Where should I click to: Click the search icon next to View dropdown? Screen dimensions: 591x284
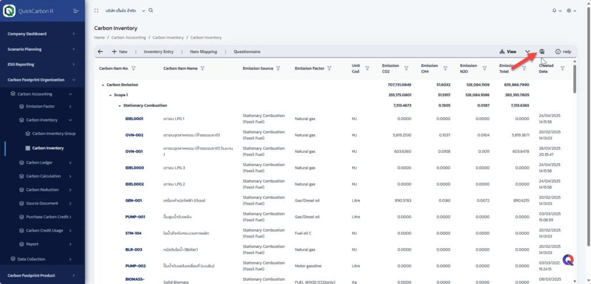pyautogui.click(x=542, y=51)
